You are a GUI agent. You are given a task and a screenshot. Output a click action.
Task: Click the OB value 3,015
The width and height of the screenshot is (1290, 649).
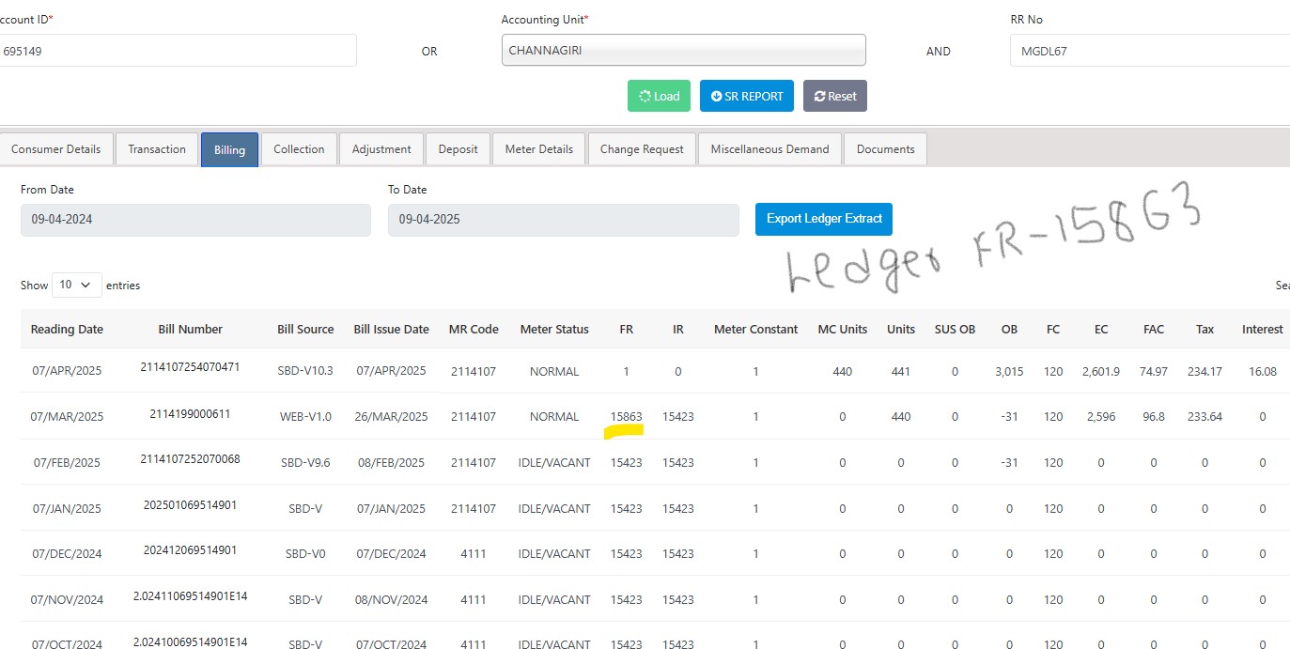tap(1009, 372)
